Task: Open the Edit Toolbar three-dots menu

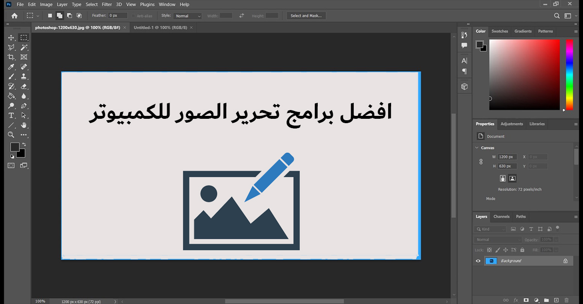Action: coord(24,135)
